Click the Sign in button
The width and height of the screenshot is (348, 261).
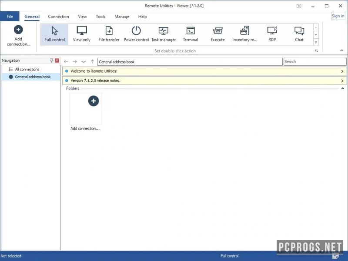point(338,16)
